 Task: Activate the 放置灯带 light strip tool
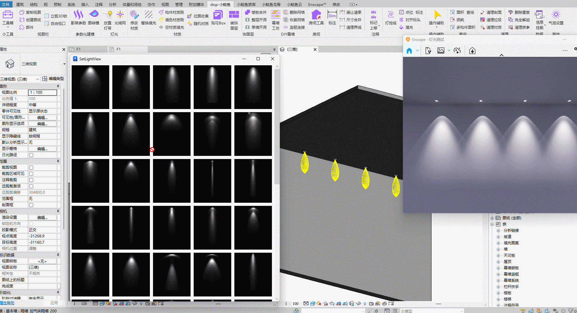click(x=108, y=20)
